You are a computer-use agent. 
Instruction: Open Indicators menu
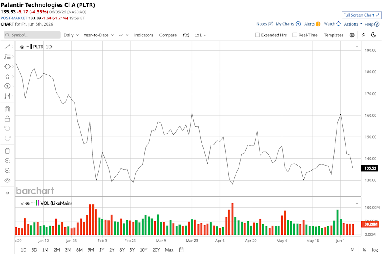[x=144, y=35]
